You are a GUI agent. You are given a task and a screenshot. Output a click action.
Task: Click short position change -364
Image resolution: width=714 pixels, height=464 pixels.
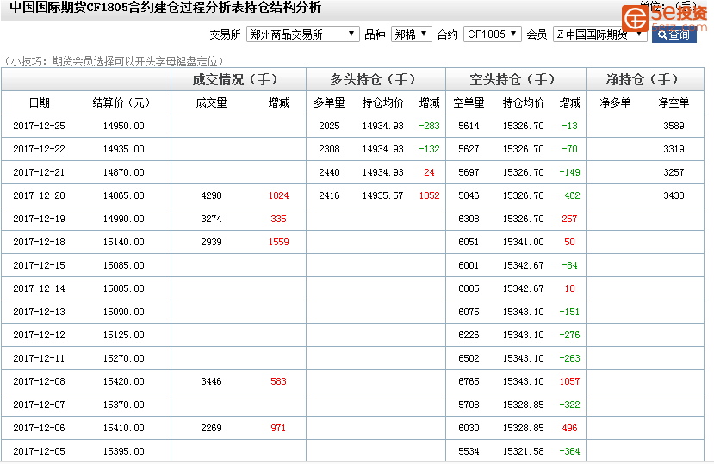[569, 451]
